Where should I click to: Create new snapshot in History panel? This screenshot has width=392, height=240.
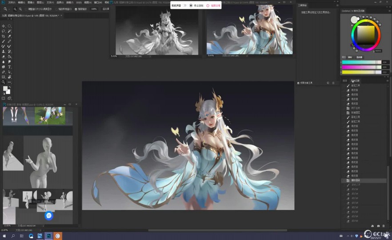[x=378, y=226]
